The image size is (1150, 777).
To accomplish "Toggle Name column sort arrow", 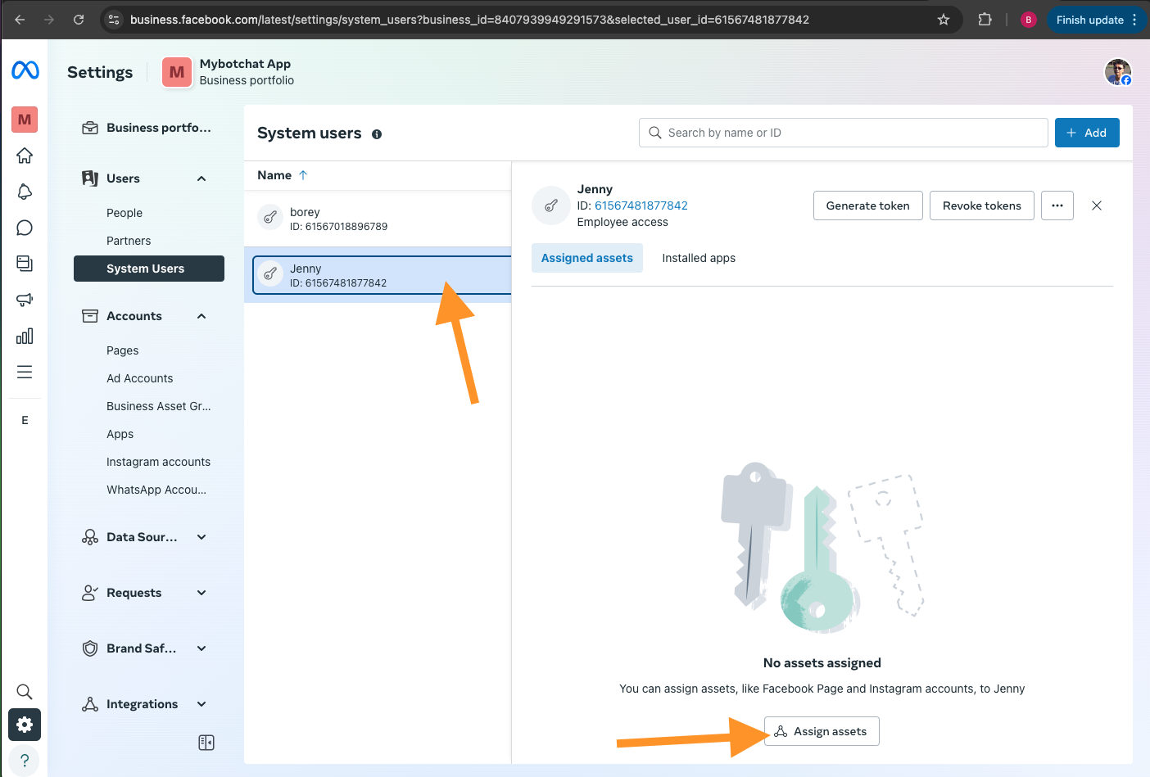I will coord(303,175).
